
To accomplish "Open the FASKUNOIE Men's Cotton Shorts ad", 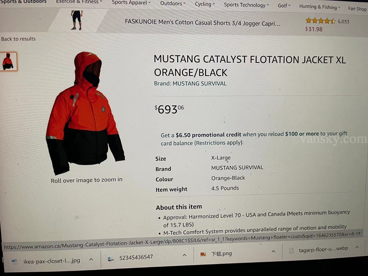I will [x=202, y=23].
